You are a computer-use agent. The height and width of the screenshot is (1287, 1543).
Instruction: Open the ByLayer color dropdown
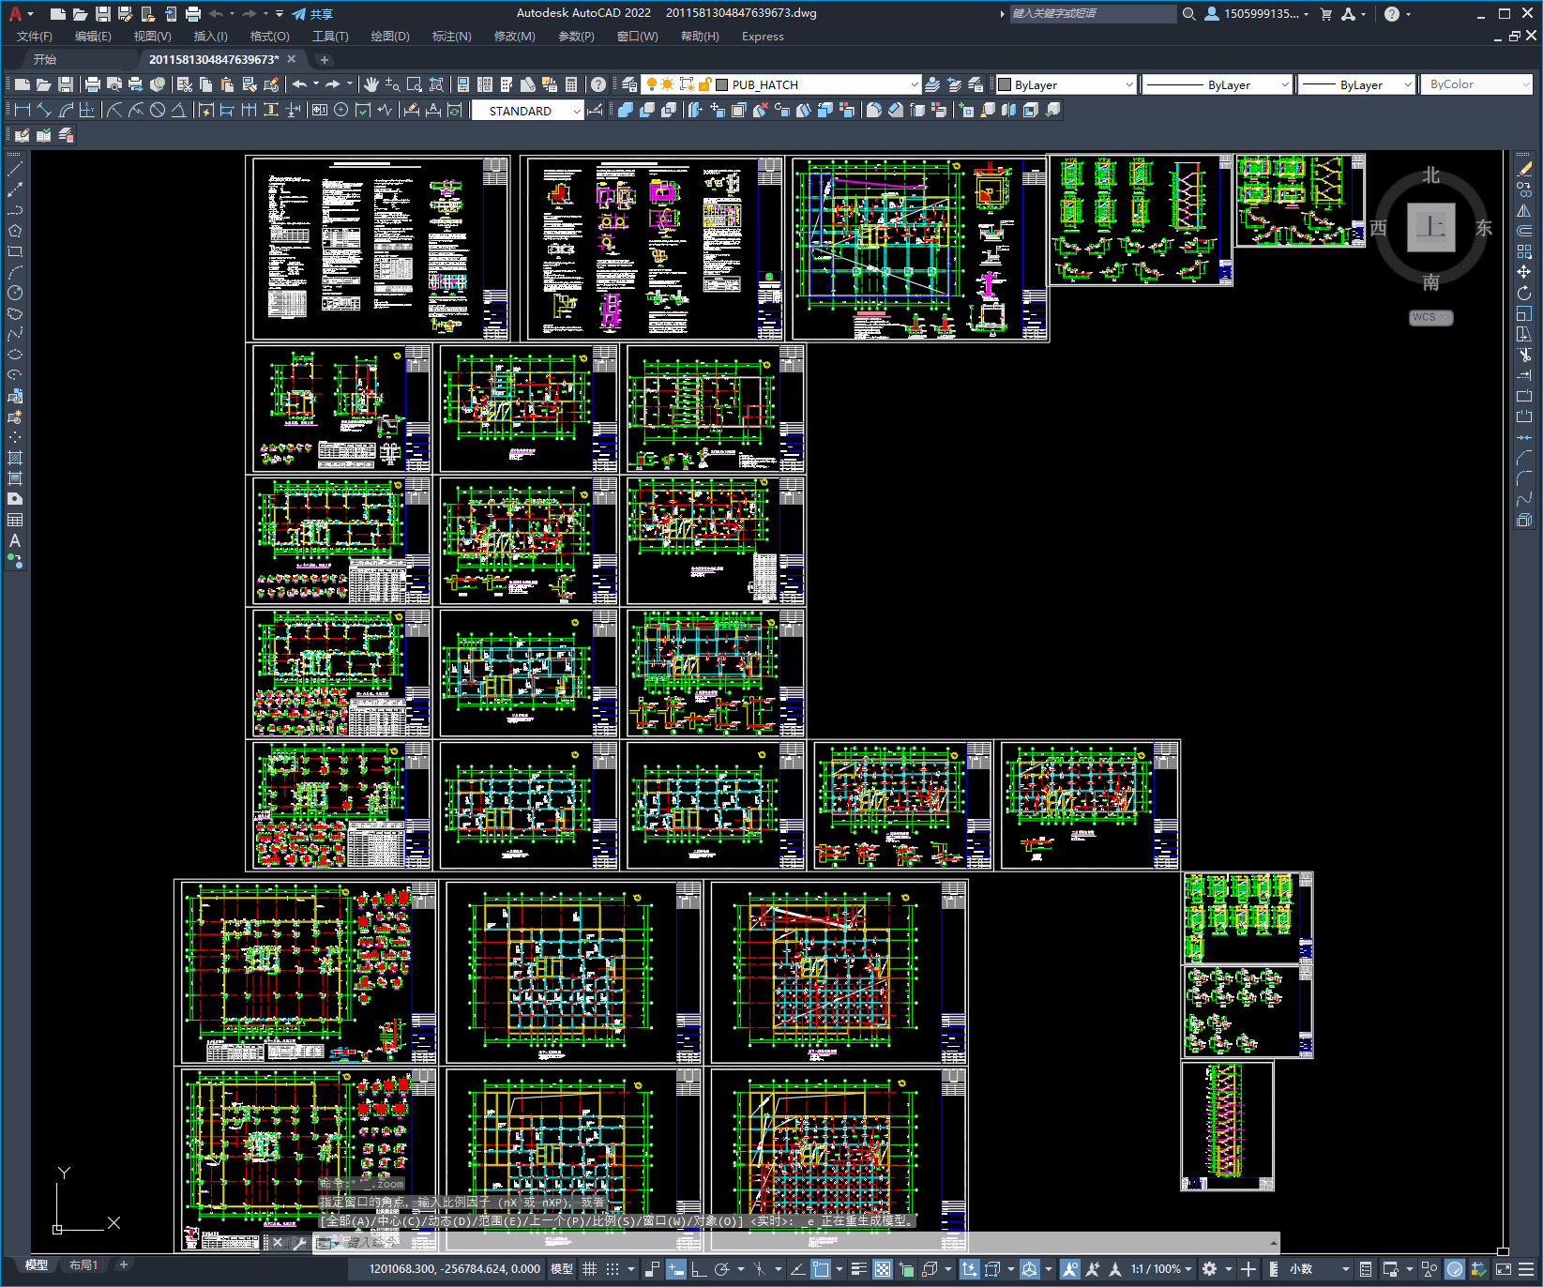[1066, 84]
